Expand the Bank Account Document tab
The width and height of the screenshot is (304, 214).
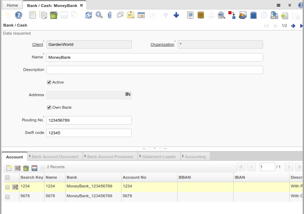[x=55, y=156]
